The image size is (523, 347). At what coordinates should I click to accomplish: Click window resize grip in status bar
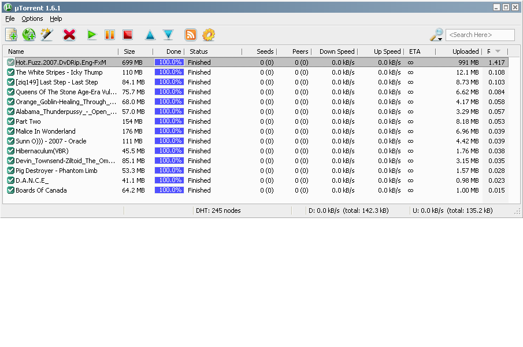517,212
